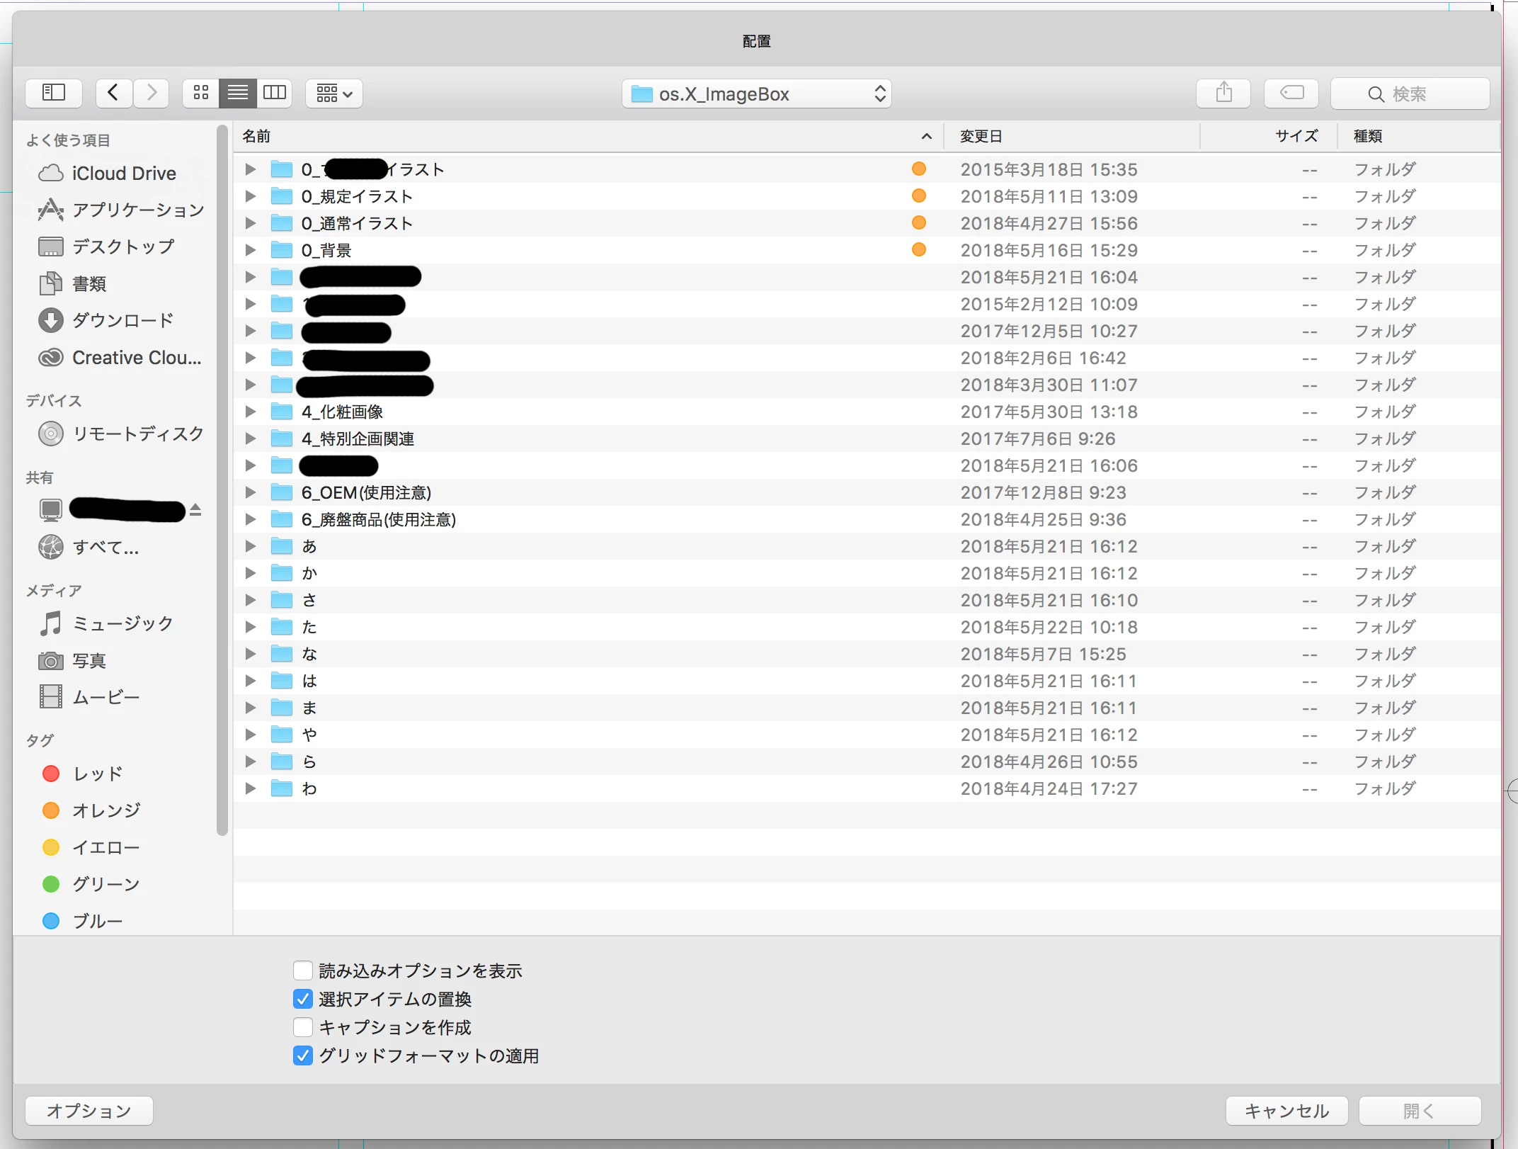Switch to icon view mode
1518x1149 pixels.
click(201, 93)
